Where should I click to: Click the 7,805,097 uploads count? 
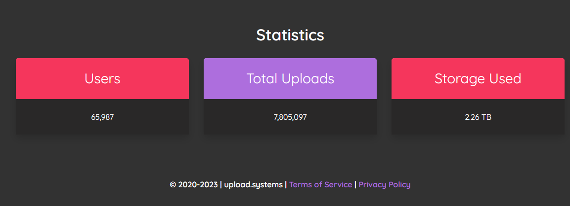[x=290, y=117]
